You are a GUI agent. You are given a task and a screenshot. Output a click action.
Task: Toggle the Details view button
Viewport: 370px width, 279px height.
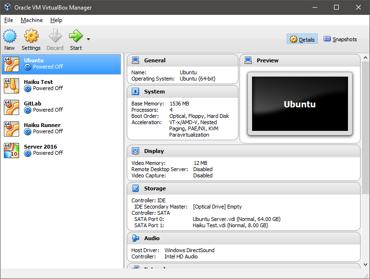302,39
